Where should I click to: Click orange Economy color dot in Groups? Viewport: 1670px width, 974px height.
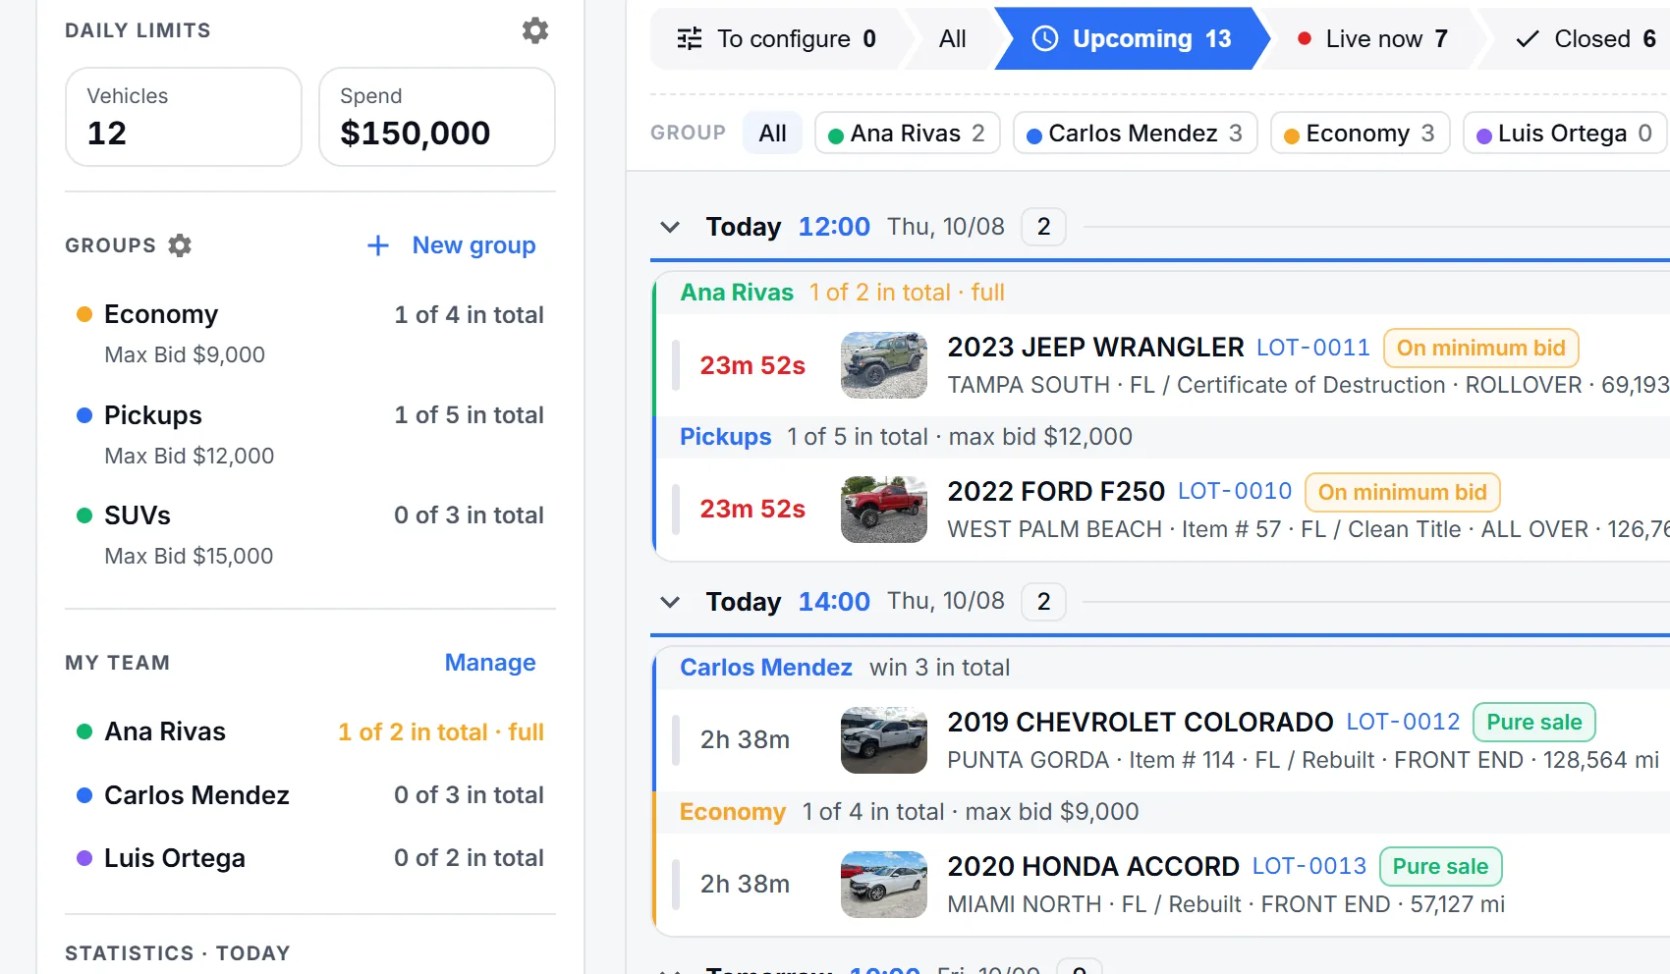click(84, 314)
